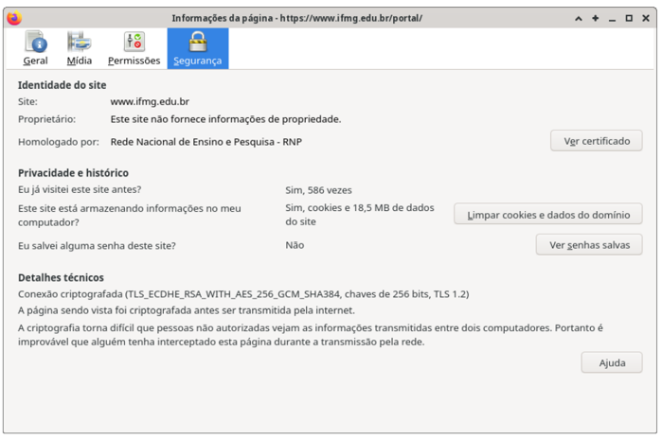
Task: Click the Geral info icon tab
Action: (x=36, y=48)
